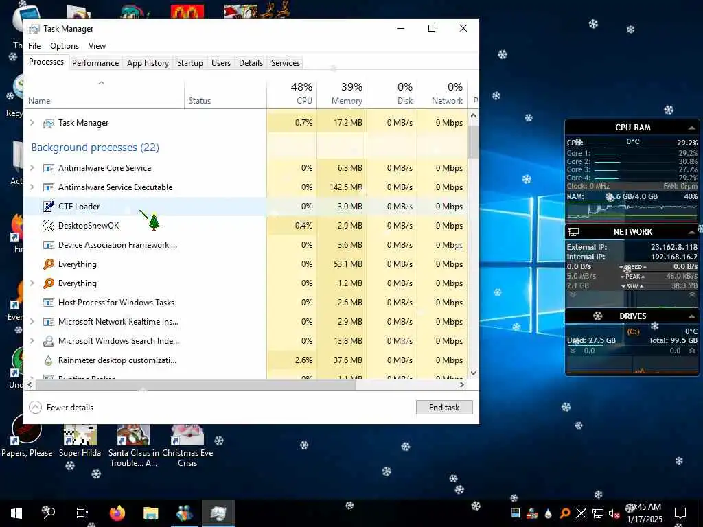Switch to the Startup tab
The width and height of the screenshot is (703, 527).
click(190, 63)
